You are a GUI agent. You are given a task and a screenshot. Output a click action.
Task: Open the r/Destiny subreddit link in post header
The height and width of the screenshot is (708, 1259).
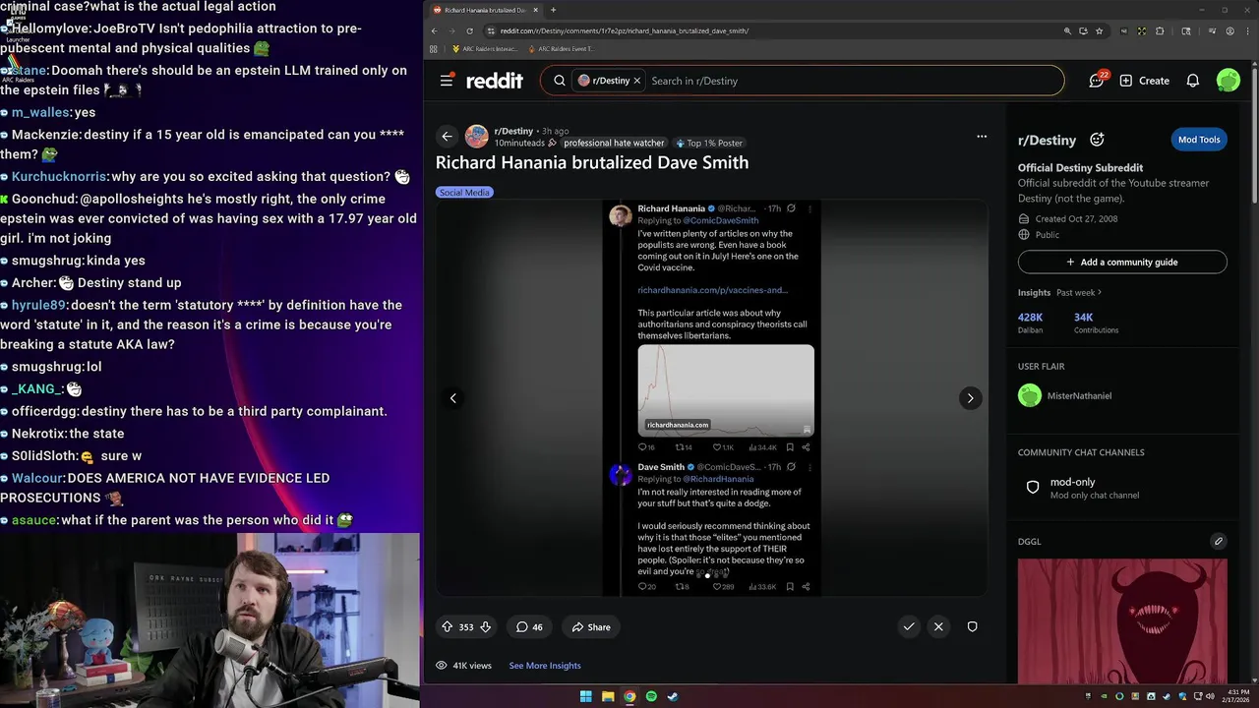(x=513, y=131)
